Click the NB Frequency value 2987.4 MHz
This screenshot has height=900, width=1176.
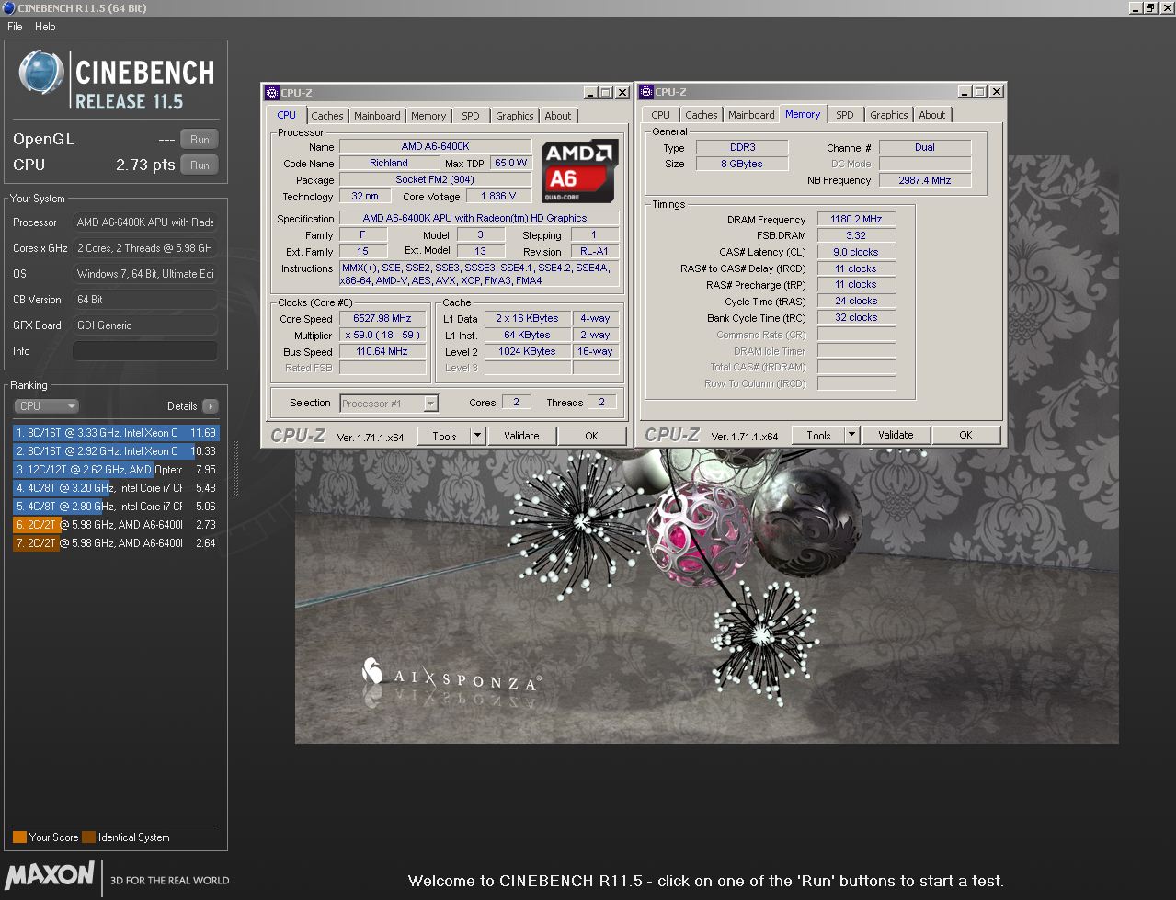coord(925,180)
